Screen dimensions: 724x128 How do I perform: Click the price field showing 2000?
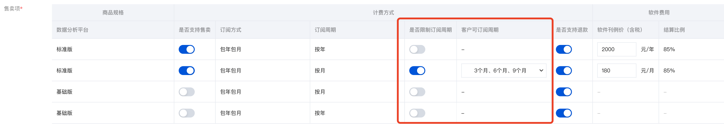pos(616,49)
